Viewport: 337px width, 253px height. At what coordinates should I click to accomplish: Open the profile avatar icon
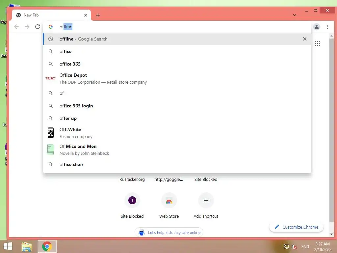pos(317,27)
